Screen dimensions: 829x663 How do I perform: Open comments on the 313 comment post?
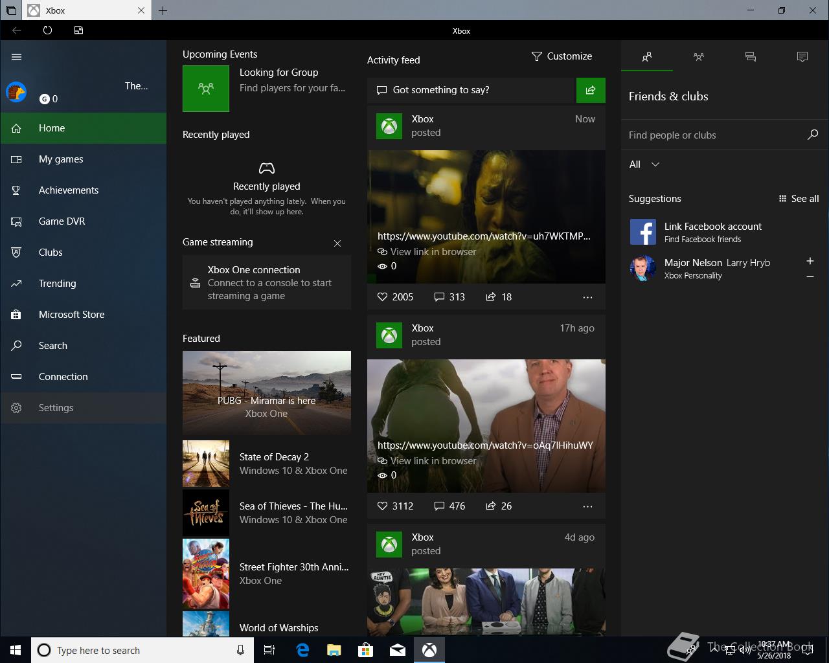[449, 297]
